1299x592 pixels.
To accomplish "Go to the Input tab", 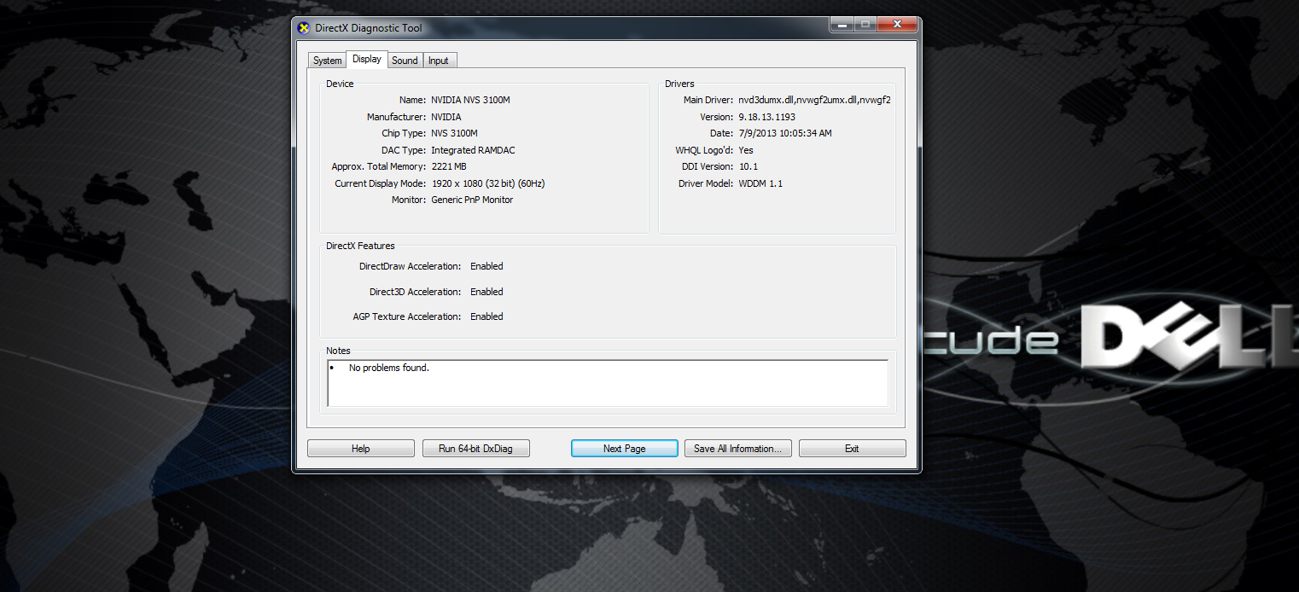I will (x=439, y=61).
